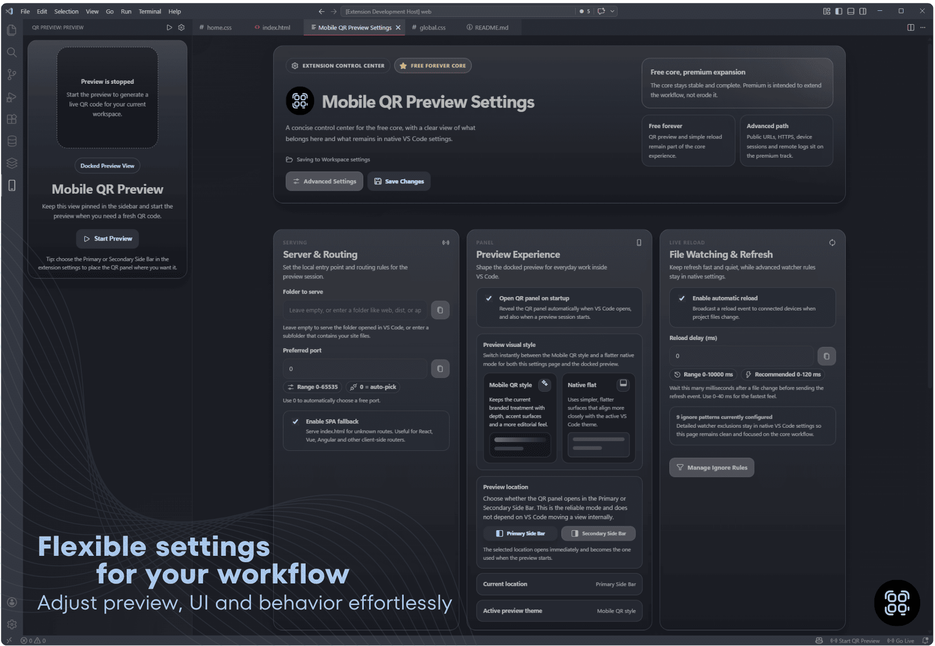Open the Explorer icon in the activity bar
The width and height of the screenshot is (935, 646).
[x=11, y=30]
